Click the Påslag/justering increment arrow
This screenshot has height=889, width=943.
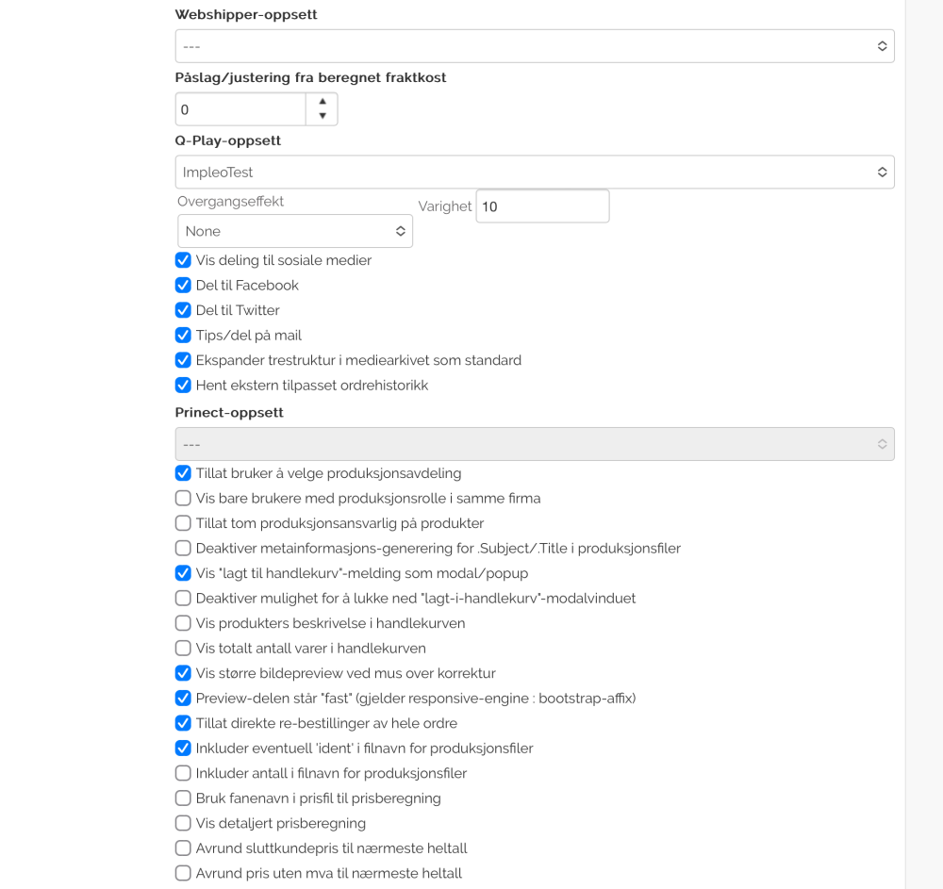(323, 101)
